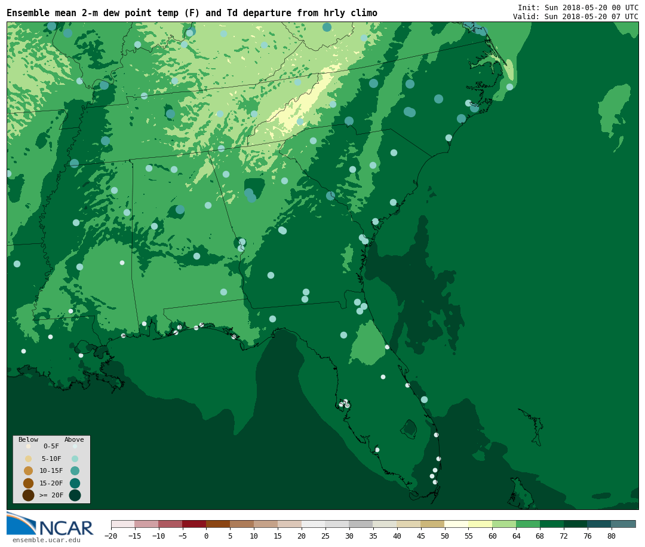Pick the Above 10-15F teal legend circle
The width and height of the screenshot is (645, 547).
[x=75, y=471]
